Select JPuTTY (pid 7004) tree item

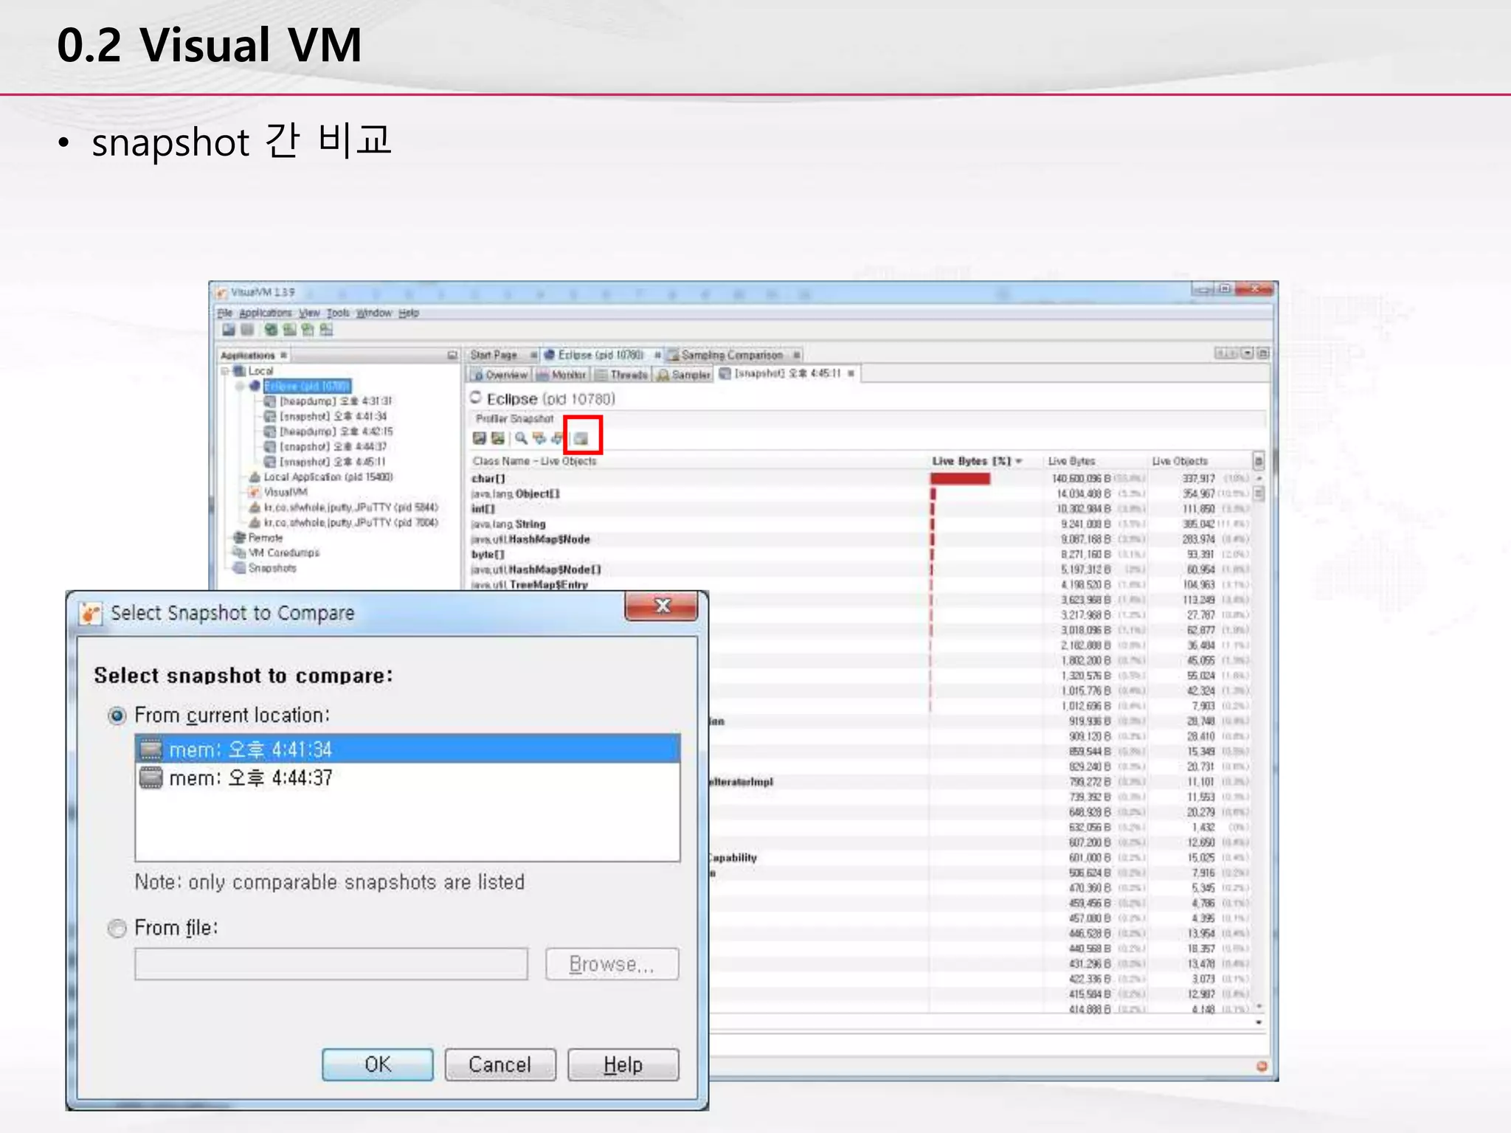click(345, 522)
